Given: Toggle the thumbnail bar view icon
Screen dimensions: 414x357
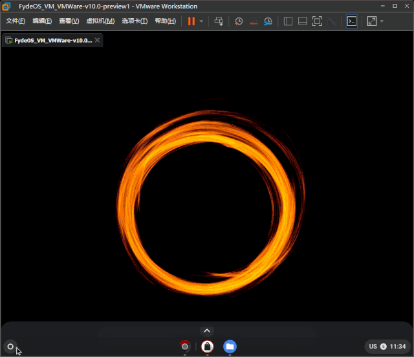Looking at the screenshot, I should tap(302, 21).
